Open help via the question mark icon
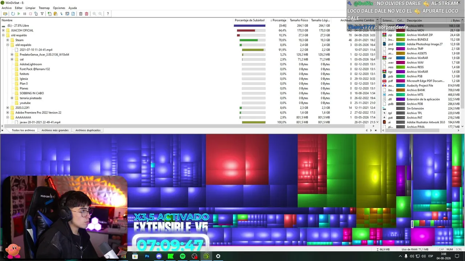 pos(108,14)
